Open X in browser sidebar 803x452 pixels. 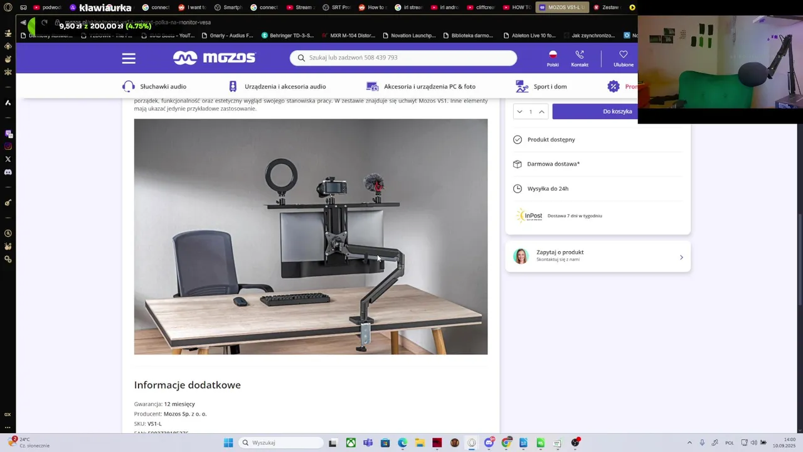[x=8, y=159]
